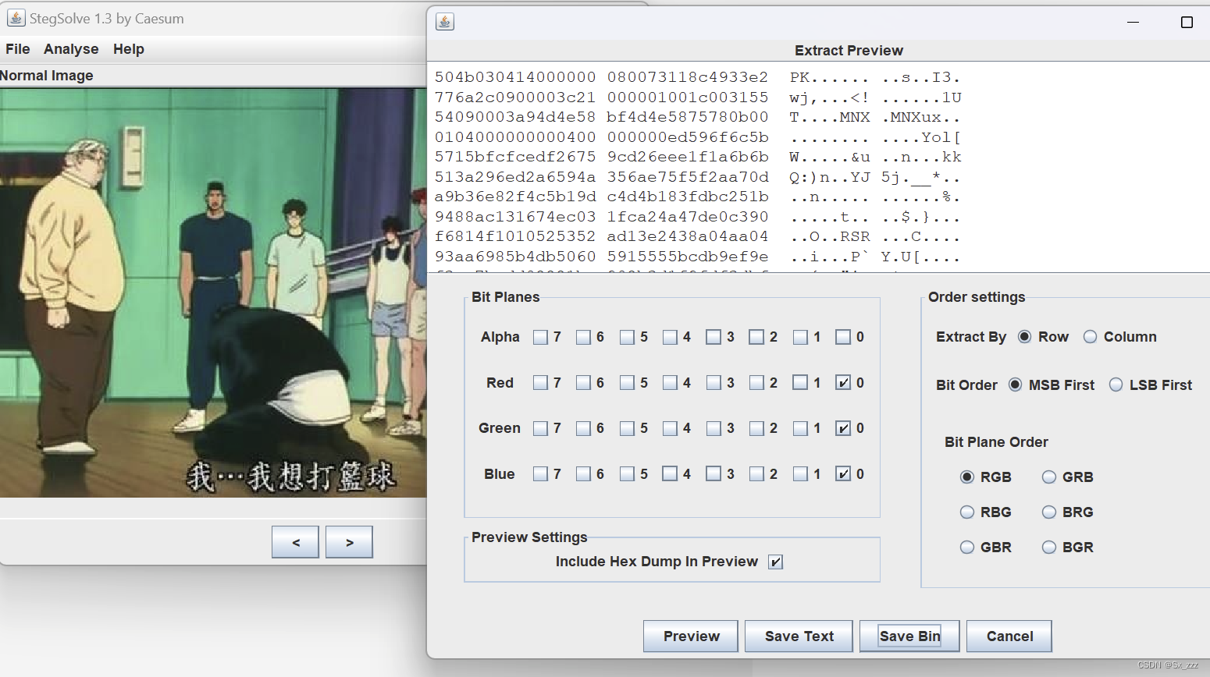Click the Java icon in Extract Preview window
Image resolution: width=1210 pixels, height=677 pixels.
445,22
